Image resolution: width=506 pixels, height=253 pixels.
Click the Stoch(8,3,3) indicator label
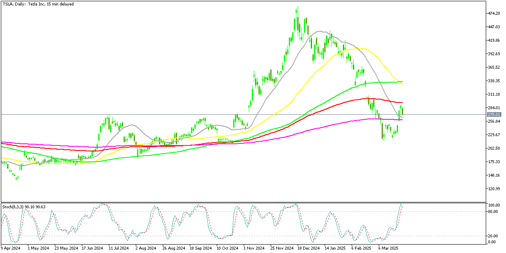pos(23,207)
